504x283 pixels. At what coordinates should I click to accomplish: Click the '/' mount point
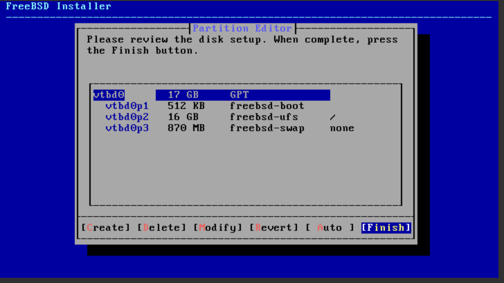333,117
